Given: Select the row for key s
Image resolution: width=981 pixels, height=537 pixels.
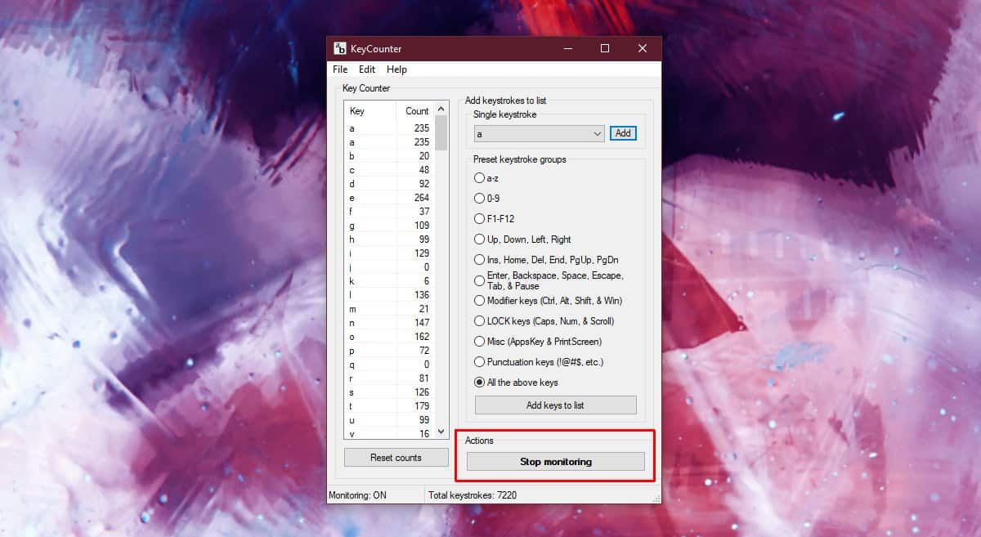Looking at the screenshot, I should tap(389, 392).
